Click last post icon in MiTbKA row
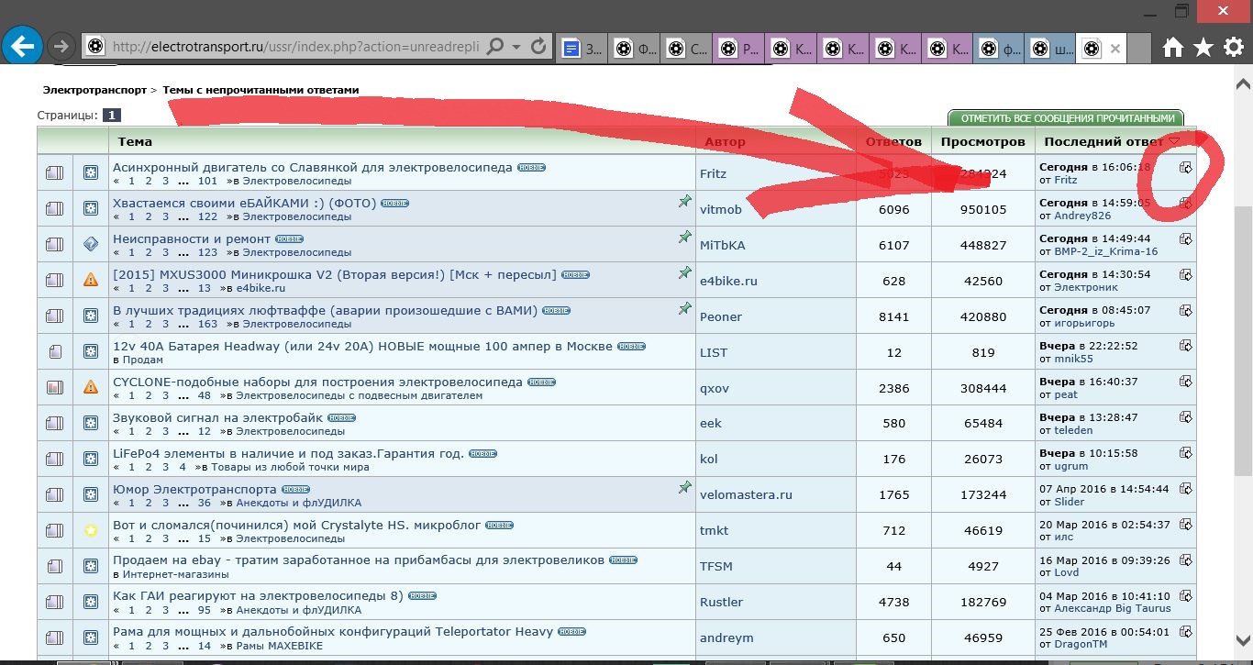Image resolution: width=1253 pixels, height=665 pixels. click(x=1185, y=238)
